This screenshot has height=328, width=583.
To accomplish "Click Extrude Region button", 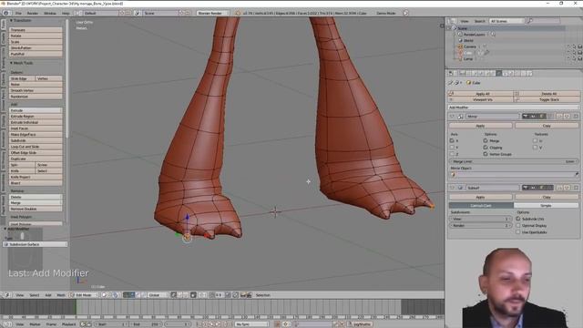I will (x=36, y=117).
